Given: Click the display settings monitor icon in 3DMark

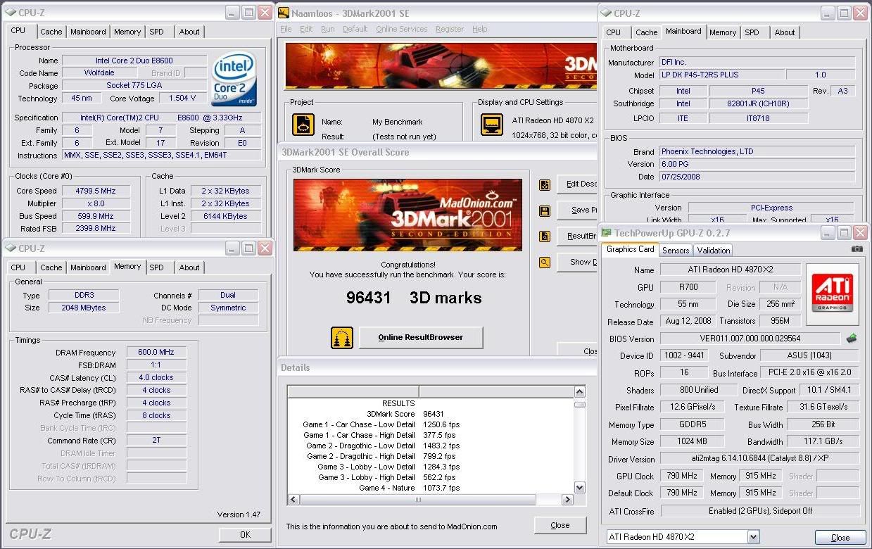Looking at the screenshot, I should (492, 125).
